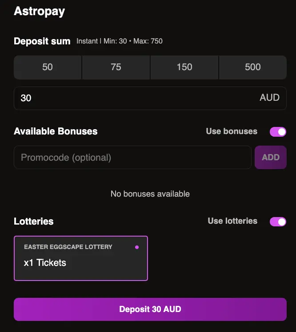The height and width of the screenshot is (332, 296).
Task: Focus the Promocode (optional) field
Action: tap(132, 157)
